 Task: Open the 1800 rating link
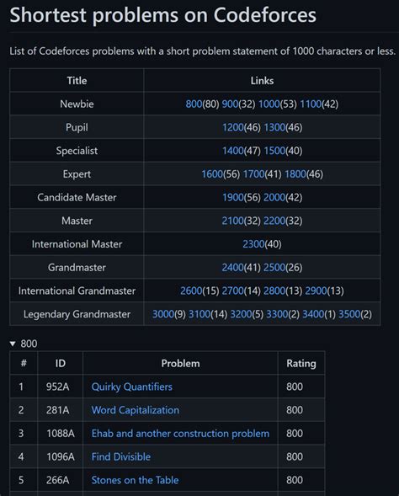pos(295,174)
